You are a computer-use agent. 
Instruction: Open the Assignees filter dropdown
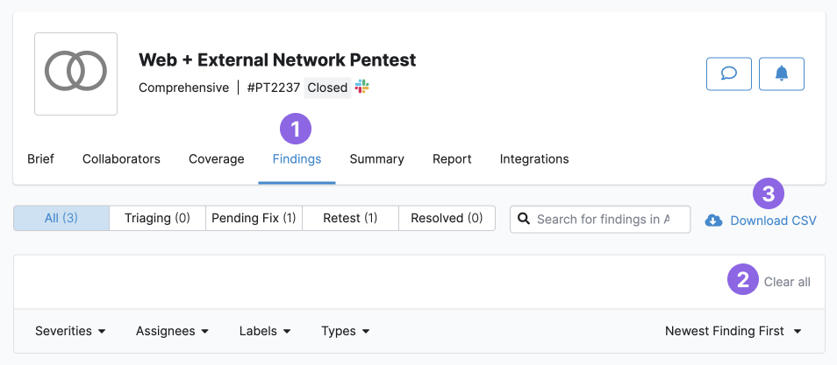172,331
